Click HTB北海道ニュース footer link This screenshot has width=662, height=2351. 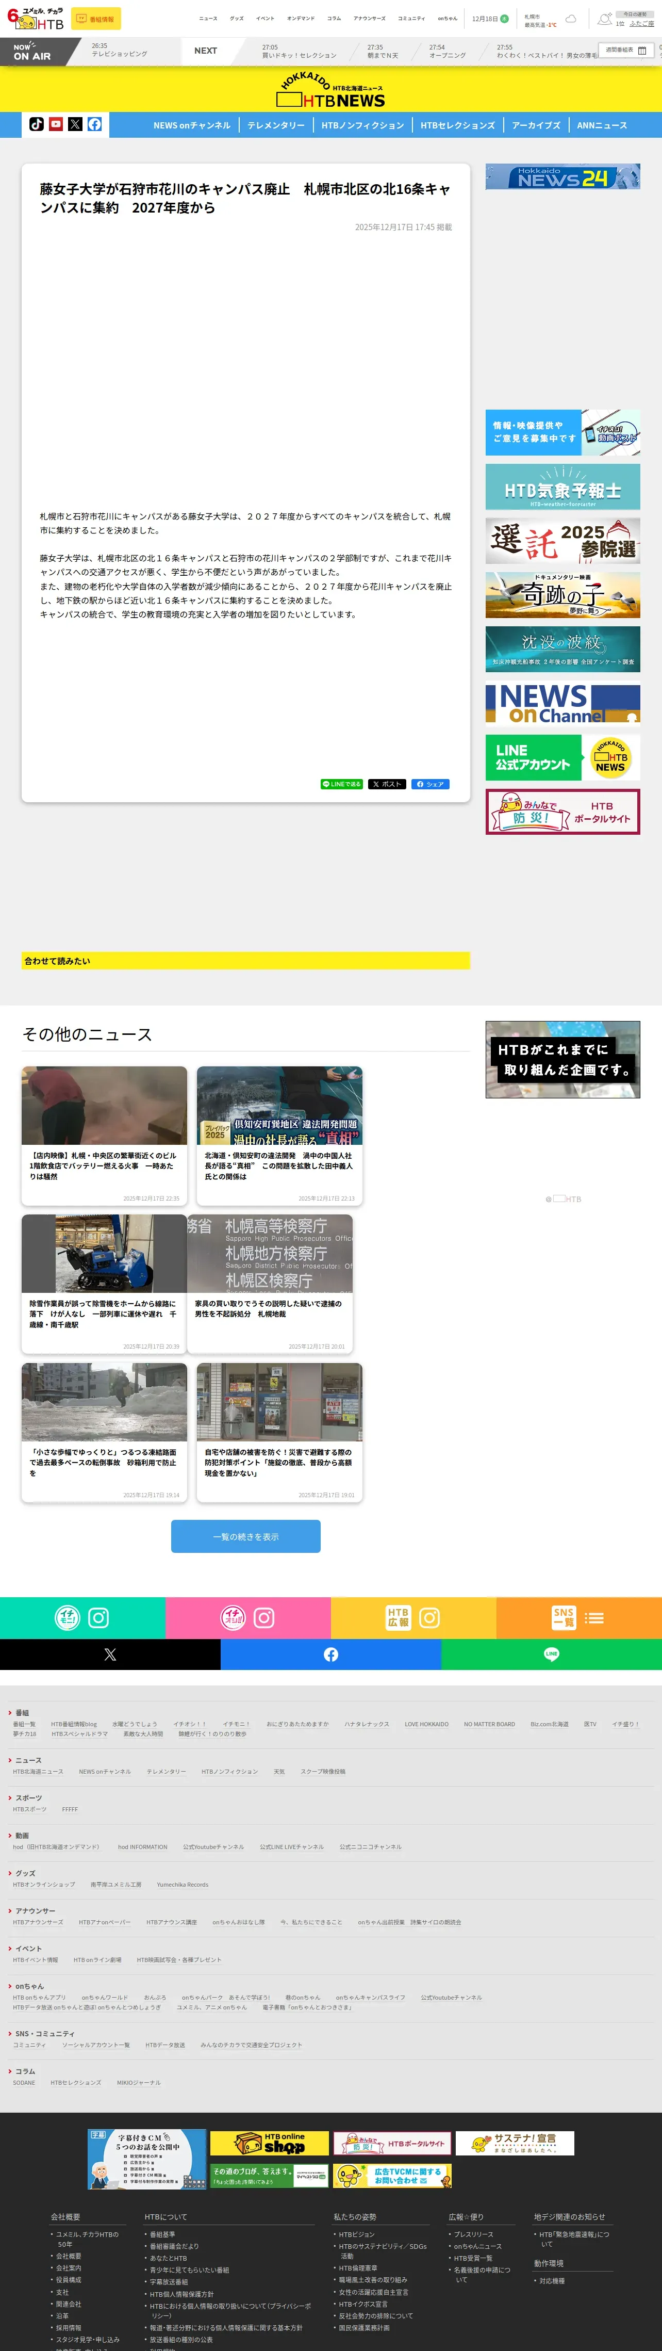tap(38, 1772)
